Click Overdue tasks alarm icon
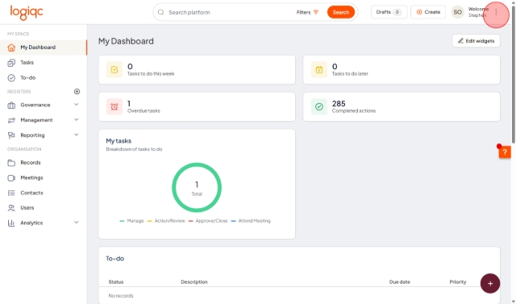This screenshot has height=304, width=516. click(114, 106)
